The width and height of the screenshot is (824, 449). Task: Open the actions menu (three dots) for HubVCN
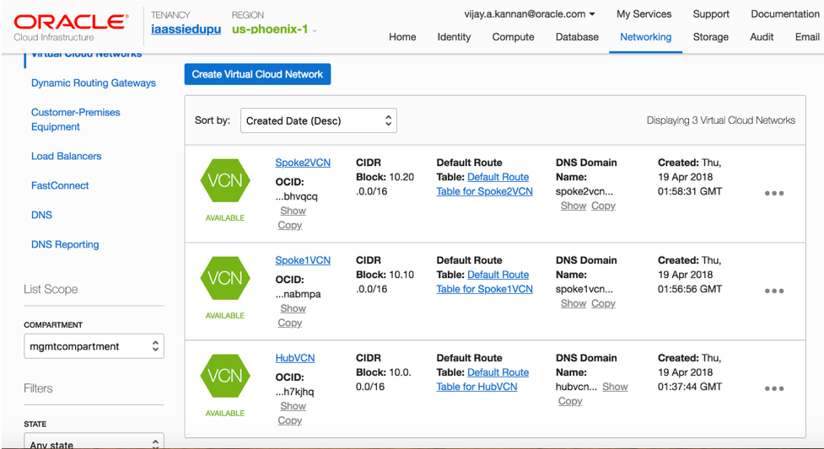point(774,388)
